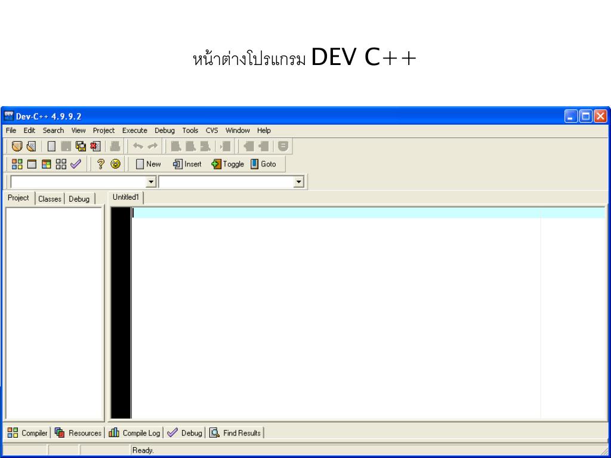The height and width of the screenshot is (458, 611).
Task: Open the Resources bottom tab
Action: coord(78,433)
